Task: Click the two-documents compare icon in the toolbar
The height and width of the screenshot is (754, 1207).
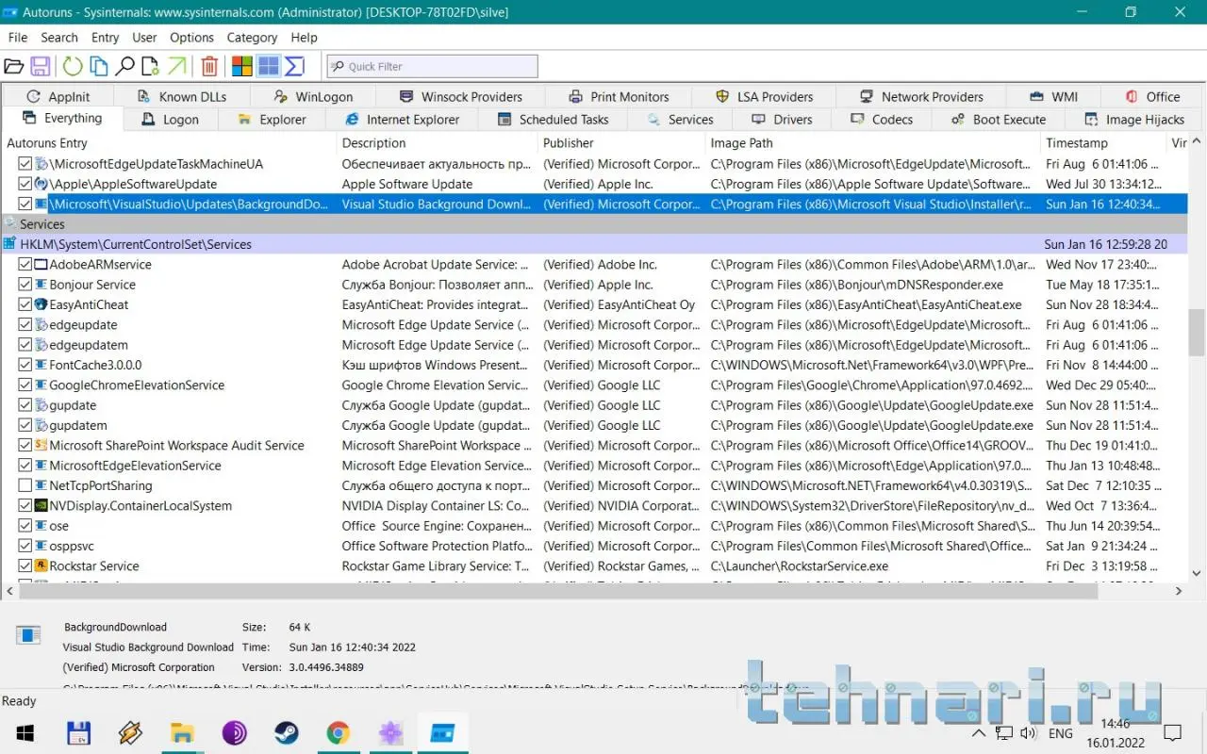Action: pos(99,66)
